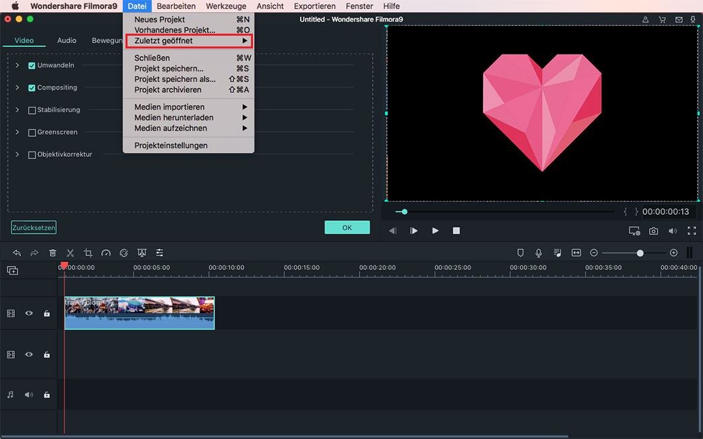The image size is (703, 439).
Task: Click the preview playback progress slider
Action: point(505,211)
